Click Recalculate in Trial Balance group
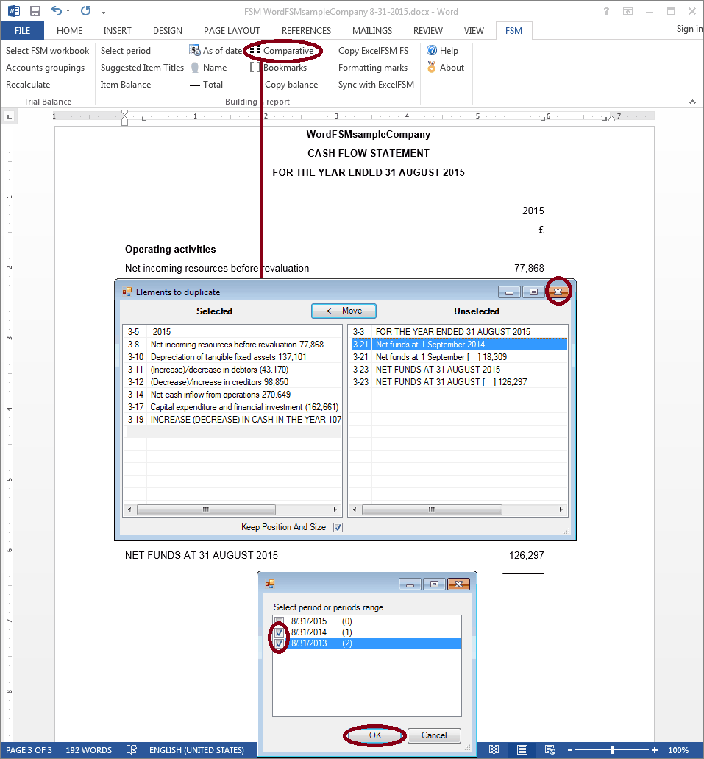Image resolution: width=704 pixels, height=759 pixels. (28, 84)
